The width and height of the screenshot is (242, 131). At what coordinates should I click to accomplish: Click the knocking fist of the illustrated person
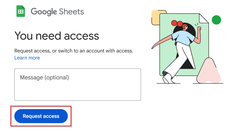pyautogui.click(x=199, y=29)
